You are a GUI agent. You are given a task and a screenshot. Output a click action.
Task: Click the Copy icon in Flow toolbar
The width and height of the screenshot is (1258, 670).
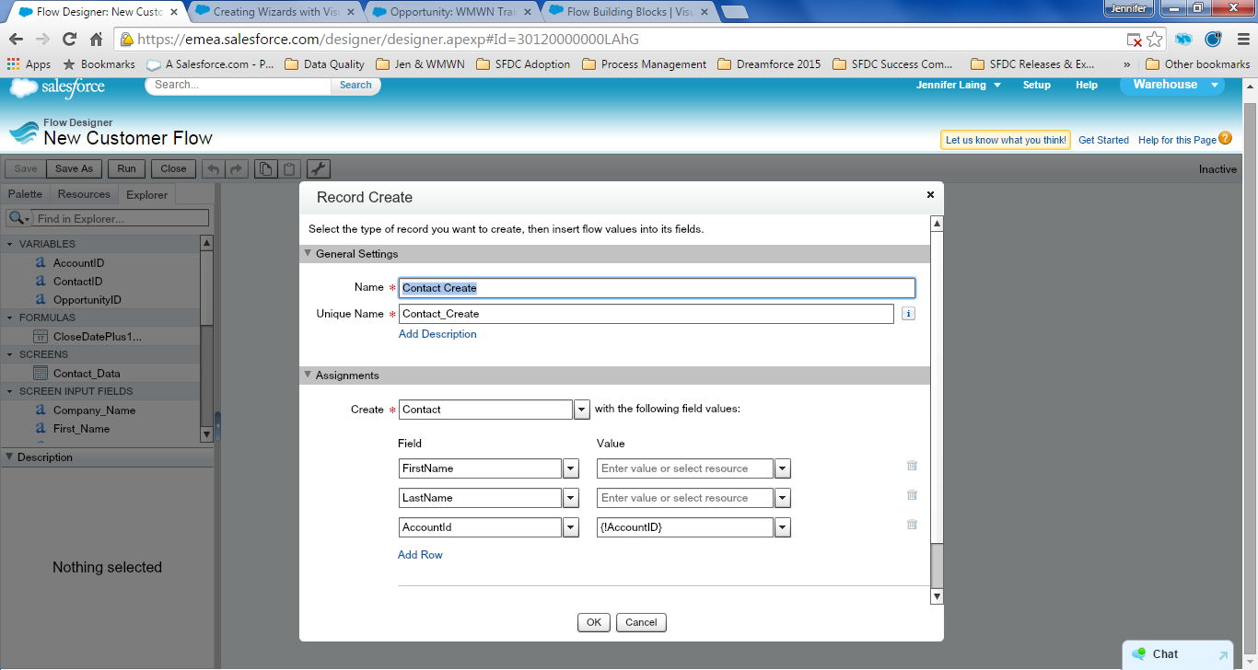coord(265,168)
